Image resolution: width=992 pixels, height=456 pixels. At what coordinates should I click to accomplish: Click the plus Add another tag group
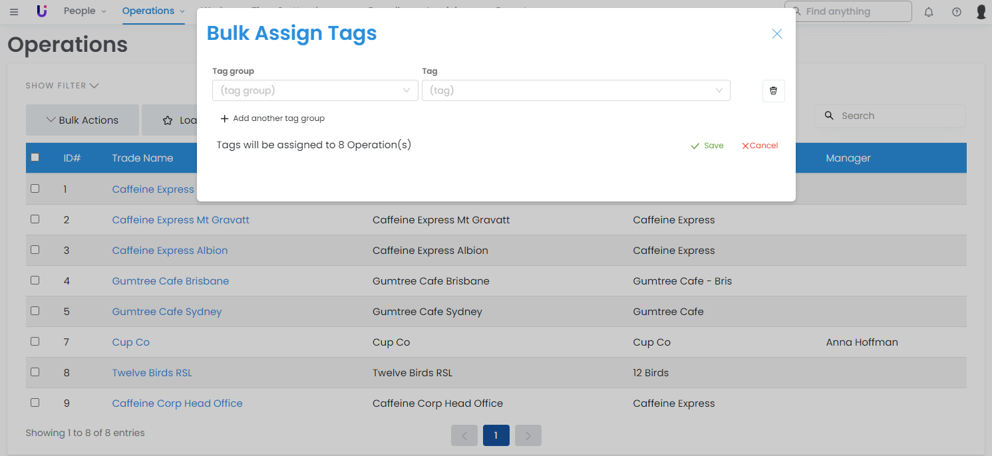pyautogui.click(x=272, y=118)
